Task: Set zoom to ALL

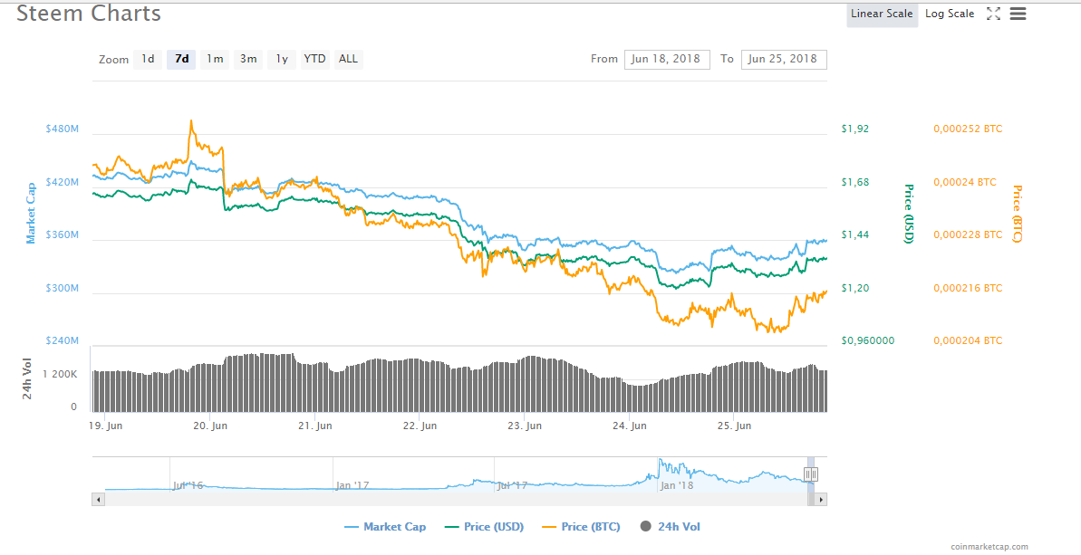Action: (349, 59)
